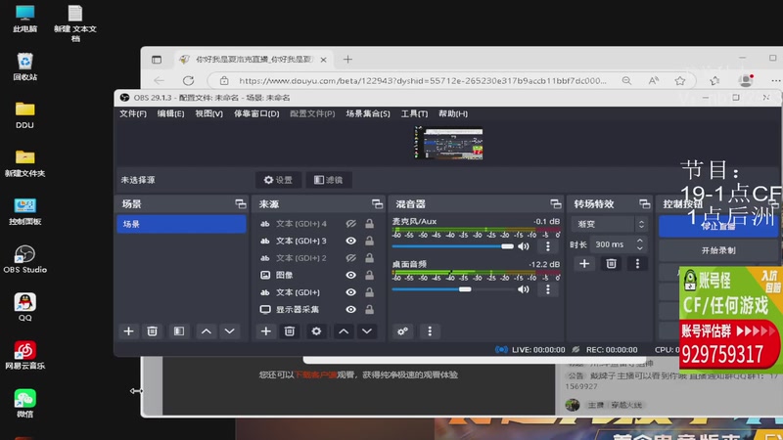
Task: Unlock the 文本 (GDI+) 4 source
Action: 370,224
